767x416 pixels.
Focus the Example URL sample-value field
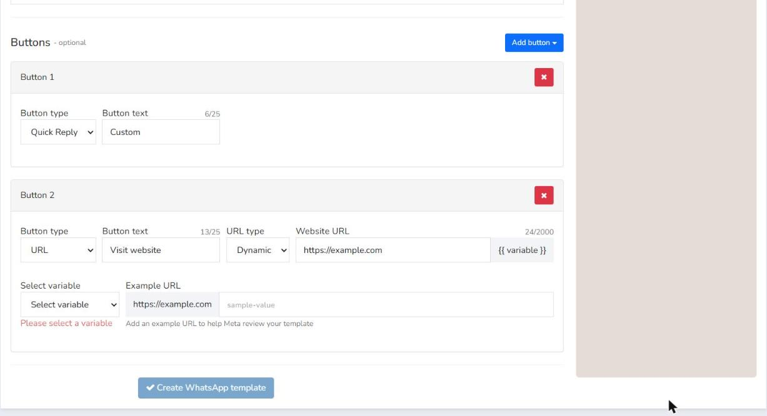pos(386,305)
